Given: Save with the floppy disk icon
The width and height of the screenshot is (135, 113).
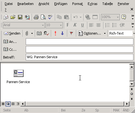Looking at the screenshot, I should [x=20, y=17].
